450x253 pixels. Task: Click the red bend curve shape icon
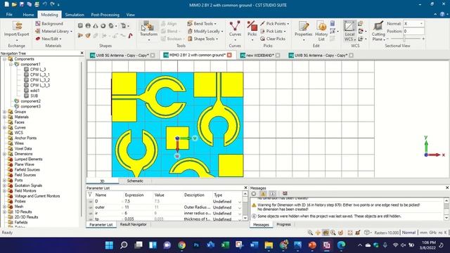pyautogui.click(x=130, y=36)
